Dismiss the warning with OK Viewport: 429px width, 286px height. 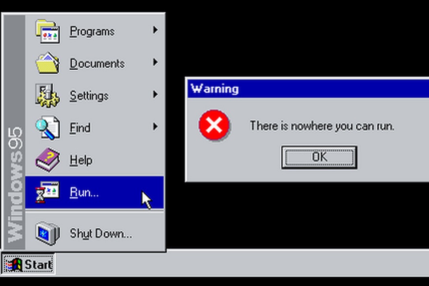pos(319,157)
